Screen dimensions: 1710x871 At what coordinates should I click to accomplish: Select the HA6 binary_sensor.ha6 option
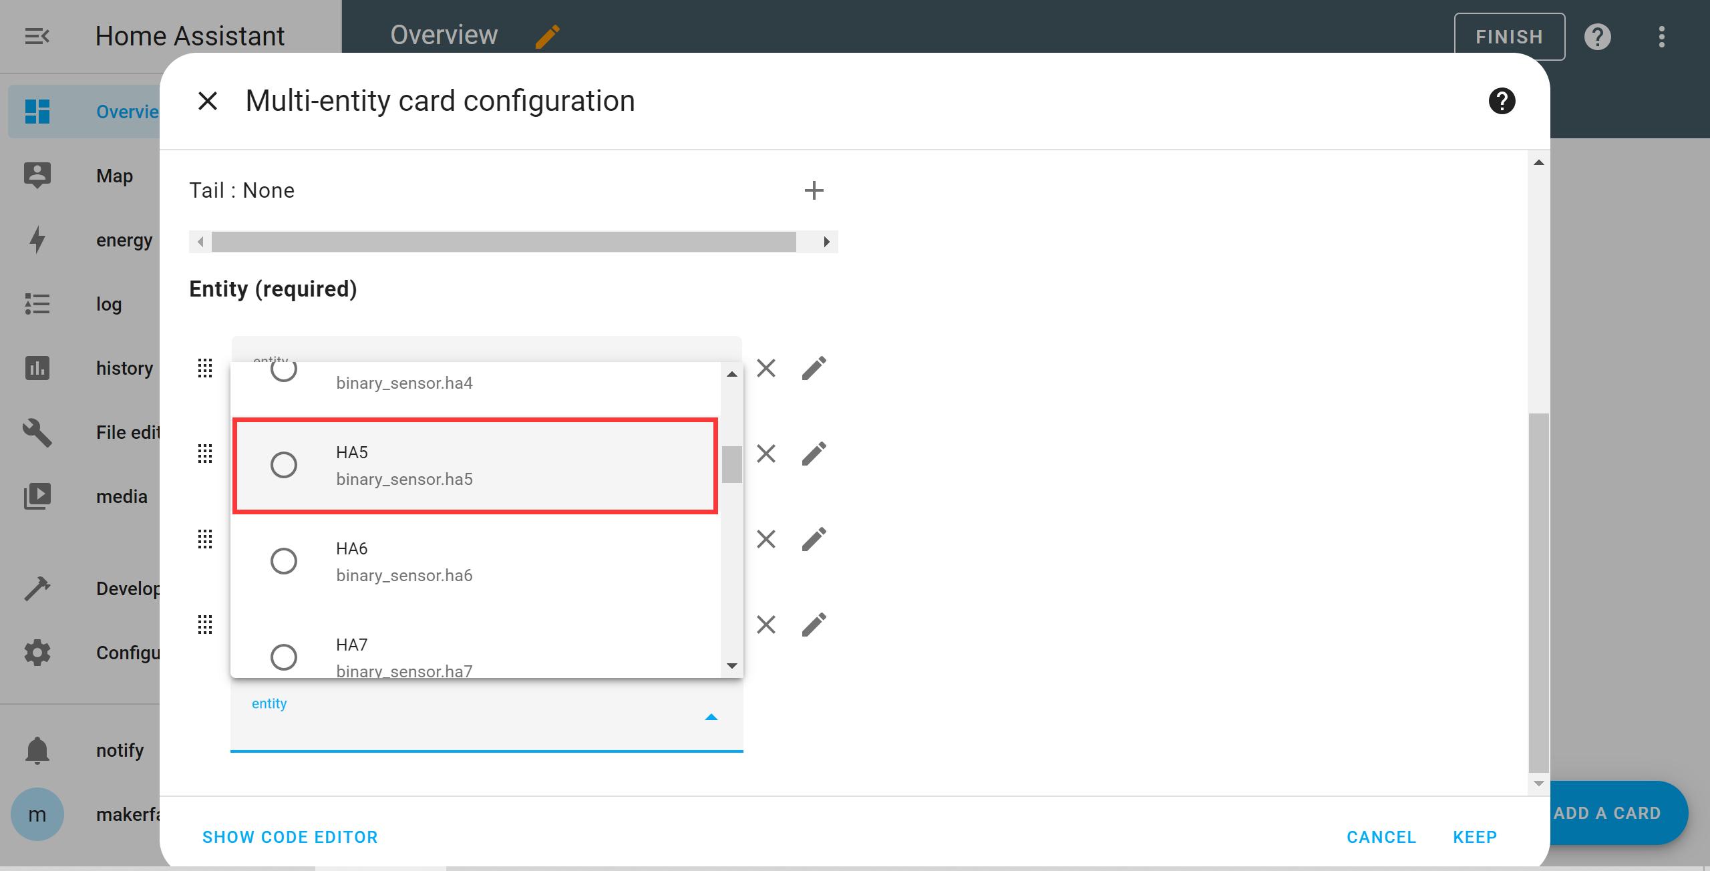(x=475, y=562)
